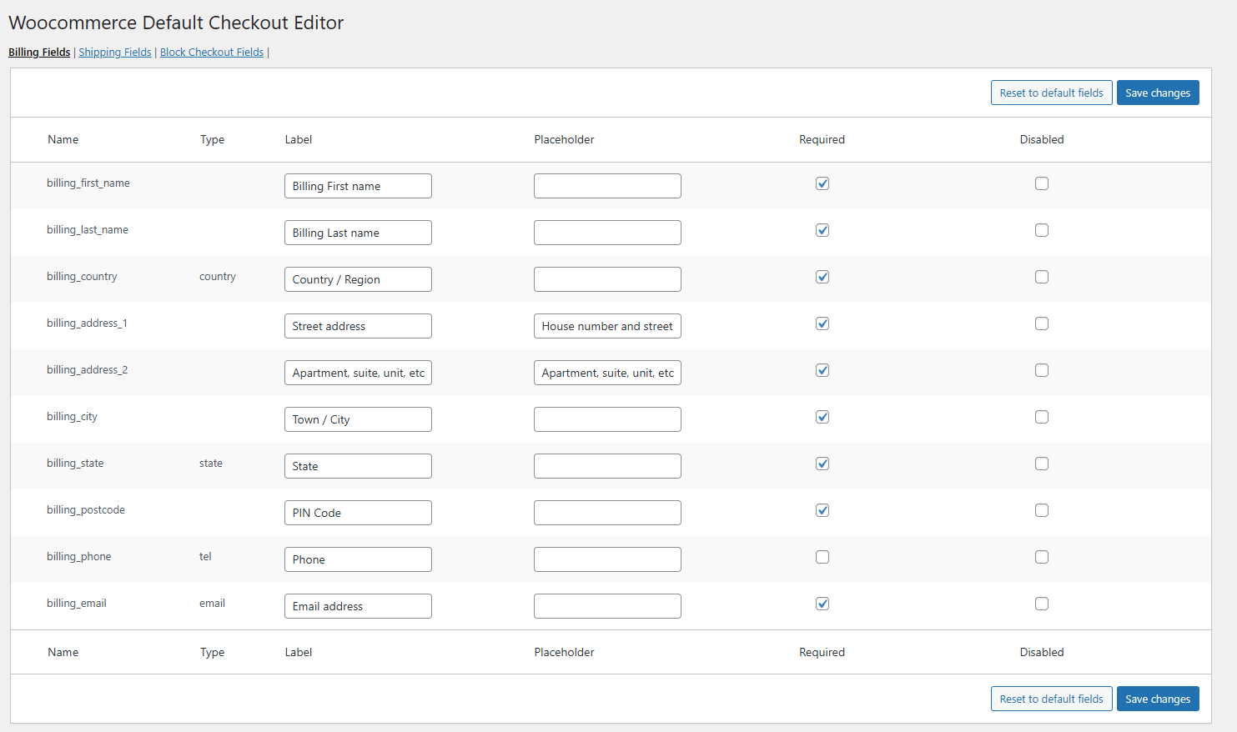Click empty placeholder field for billing_phone
1237x732 pixels.
(x=607, y=559)
